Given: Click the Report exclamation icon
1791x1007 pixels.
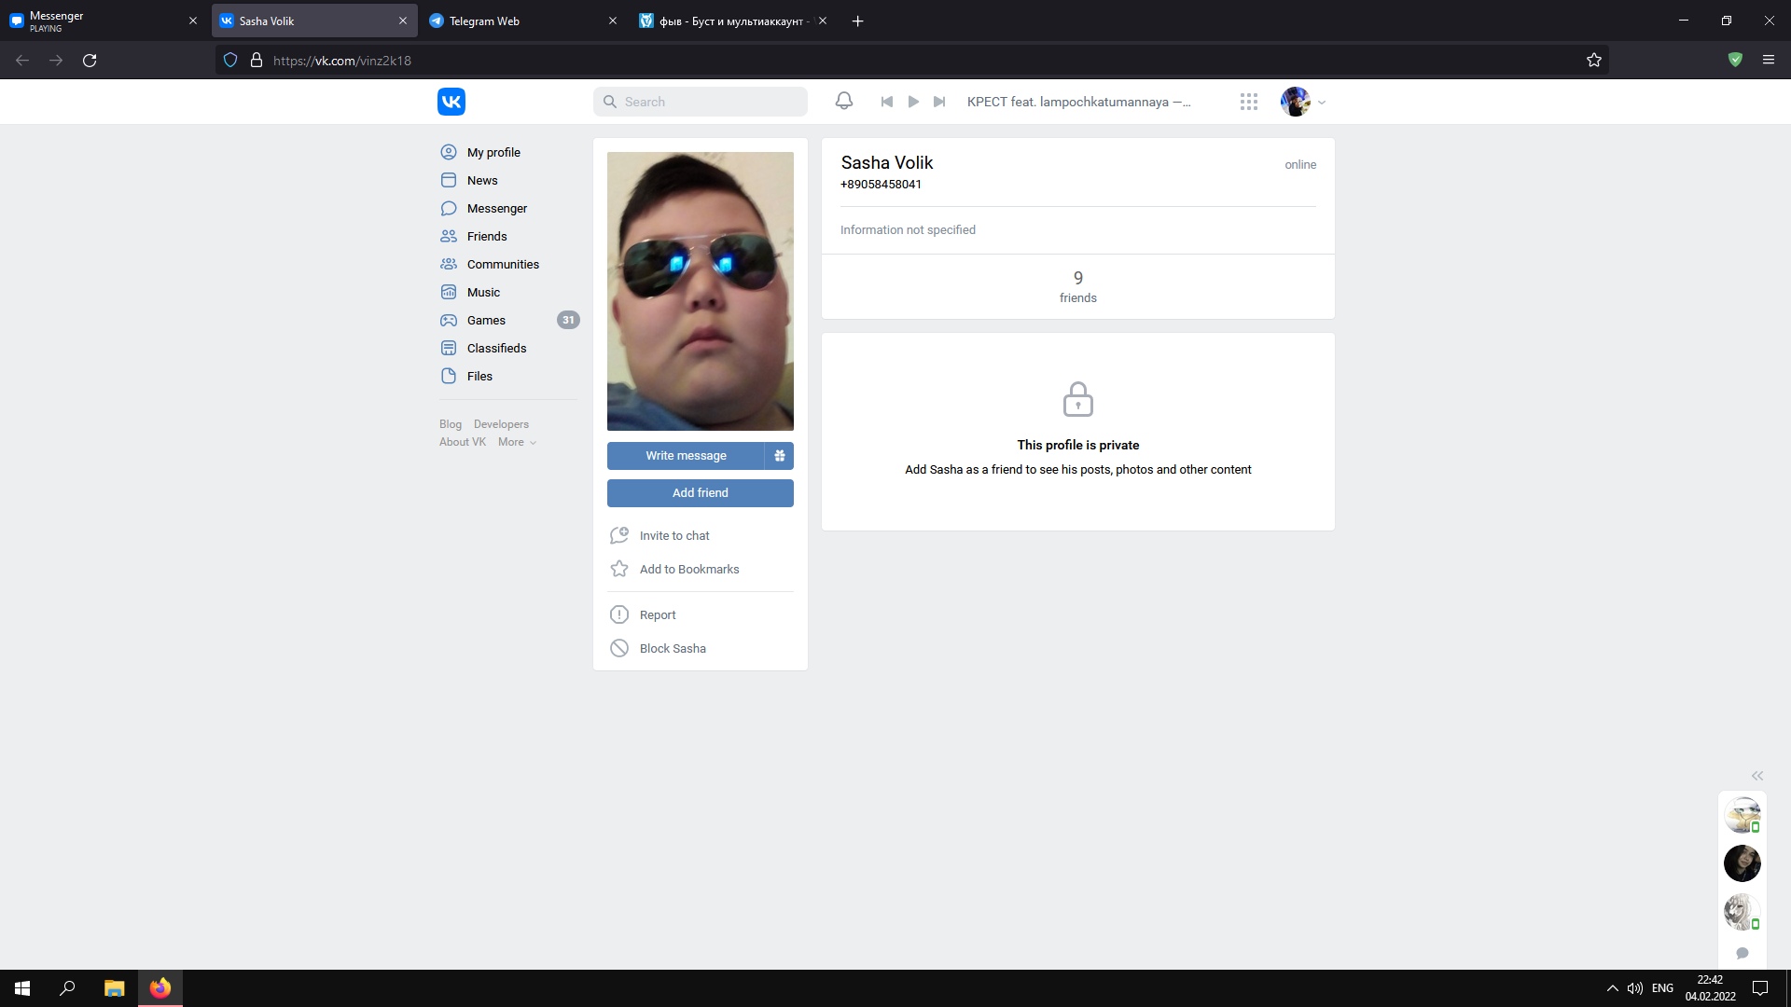Looking at the screenshot, I should 619,614.
